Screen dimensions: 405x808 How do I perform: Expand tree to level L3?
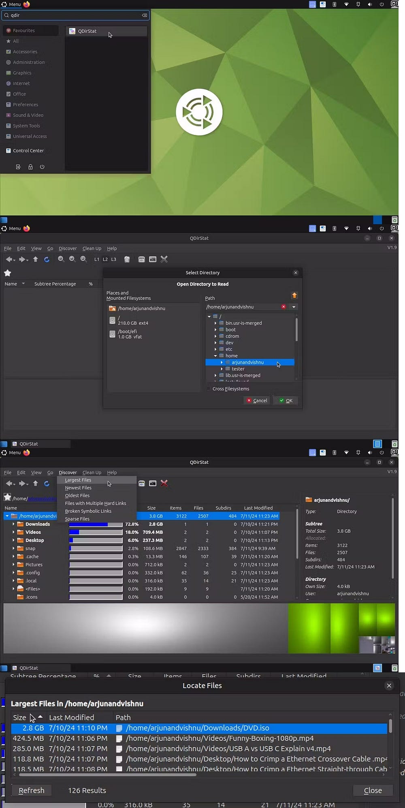click(x=114, y=259)
